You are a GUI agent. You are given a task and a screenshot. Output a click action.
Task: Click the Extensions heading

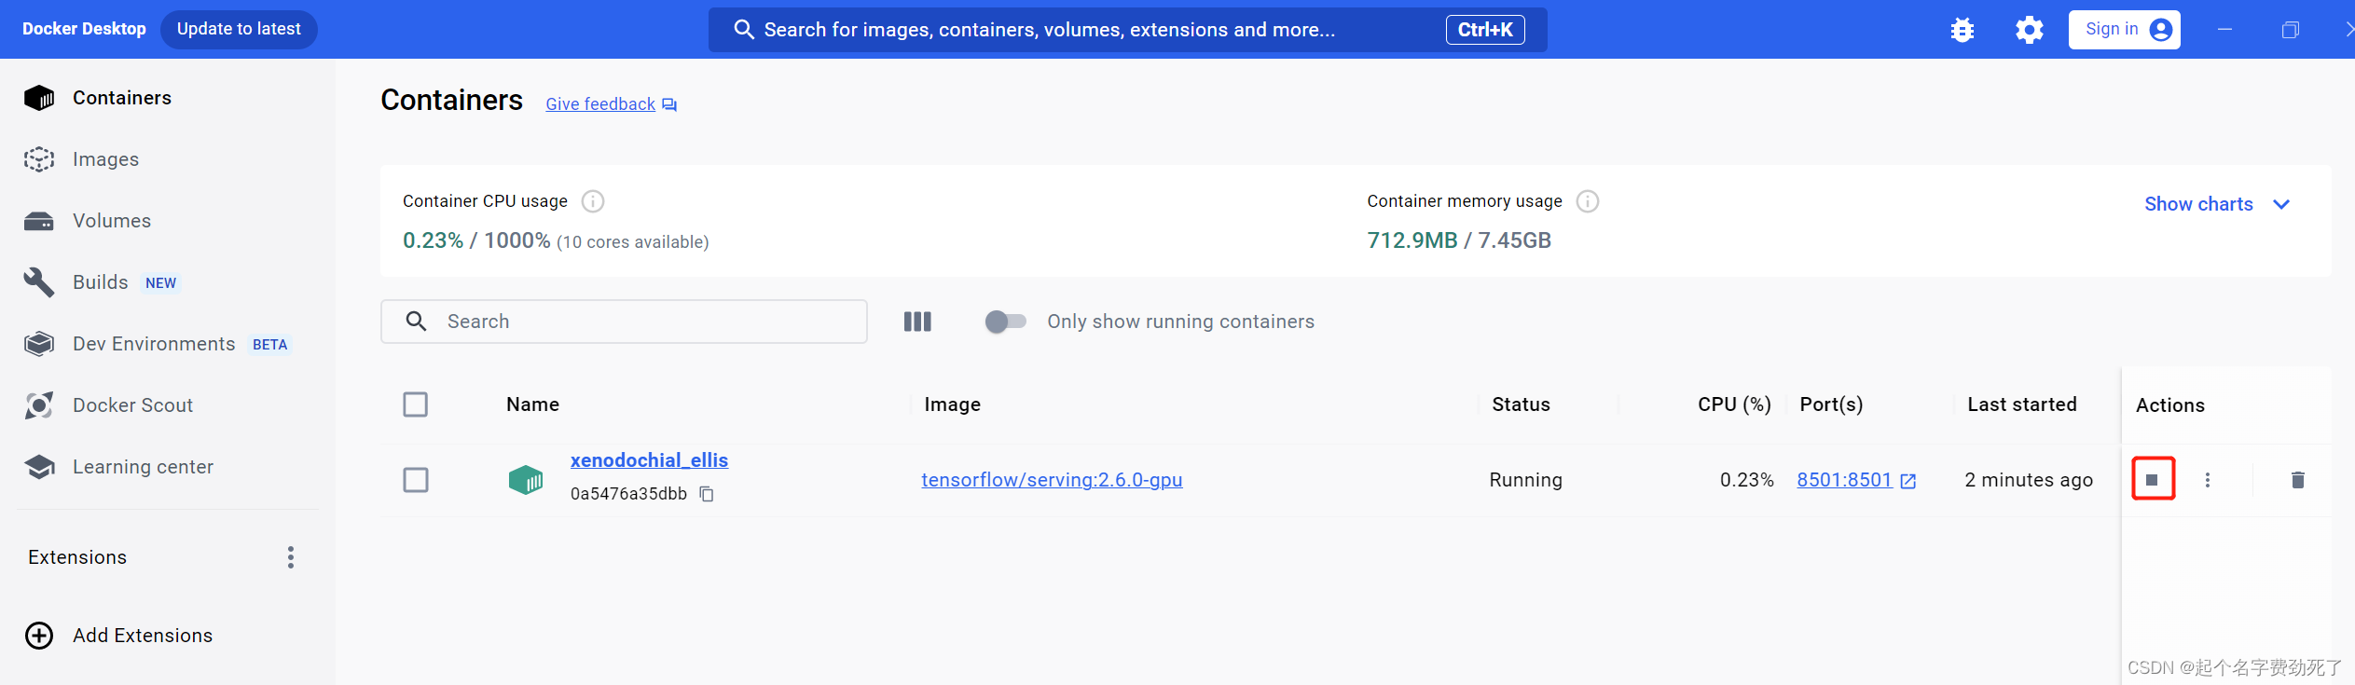click(77, 557)
